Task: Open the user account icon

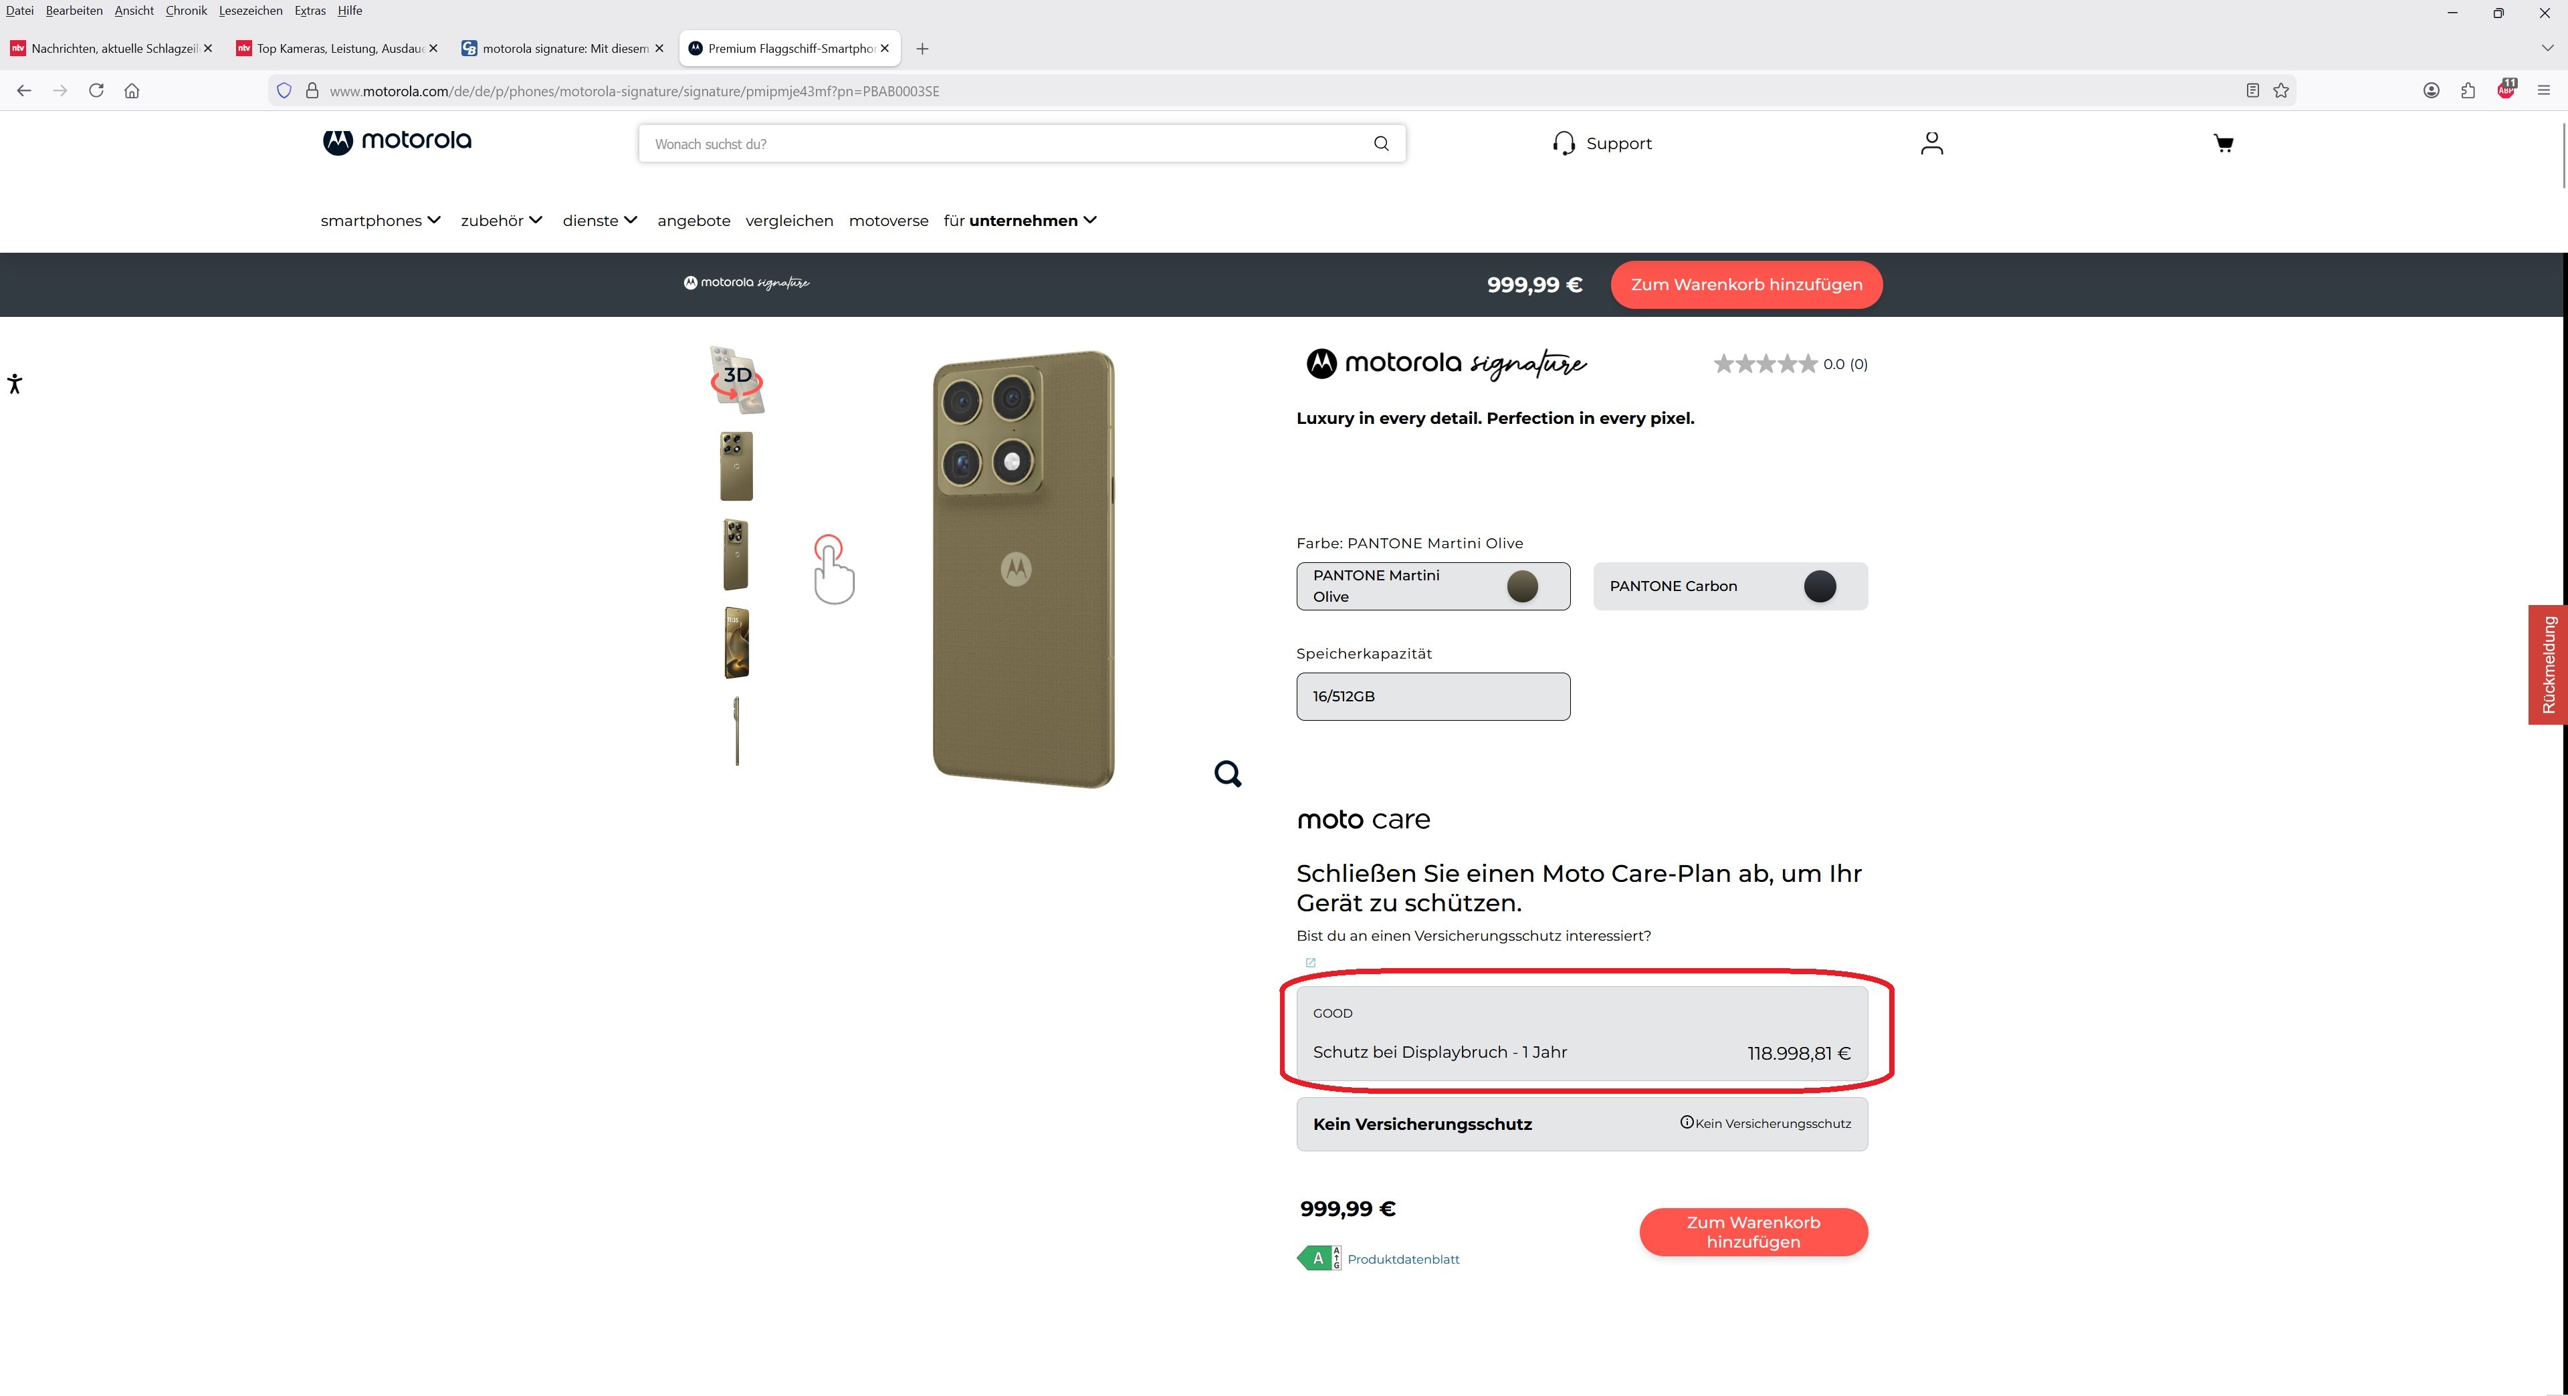Action: click(x=1931, y=142)
